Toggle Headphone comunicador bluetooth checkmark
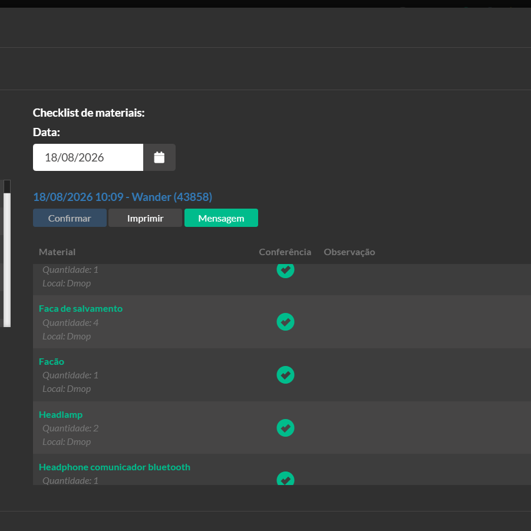531x531 pixels. 285,478
